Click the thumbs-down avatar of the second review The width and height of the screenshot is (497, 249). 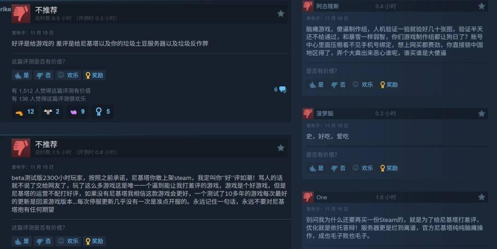(21, 148)
